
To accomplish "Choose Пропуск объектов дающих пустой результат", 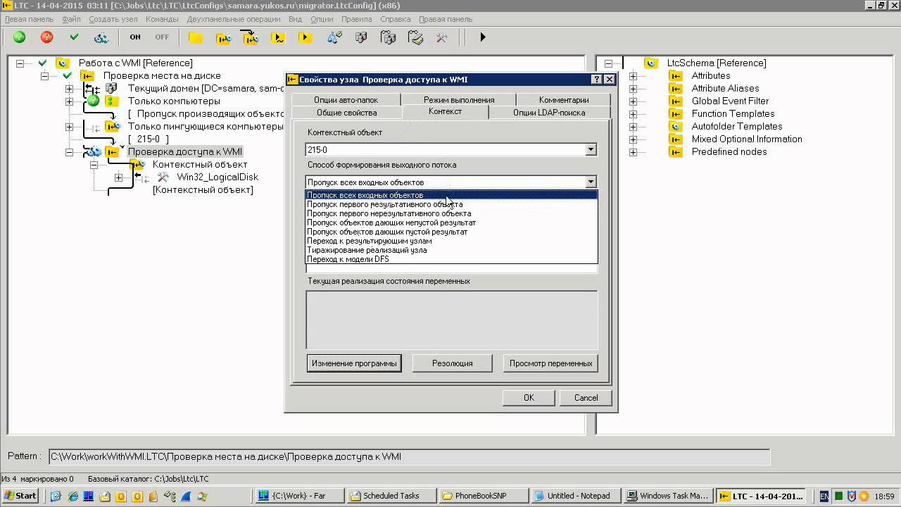I will pos(451,232).
